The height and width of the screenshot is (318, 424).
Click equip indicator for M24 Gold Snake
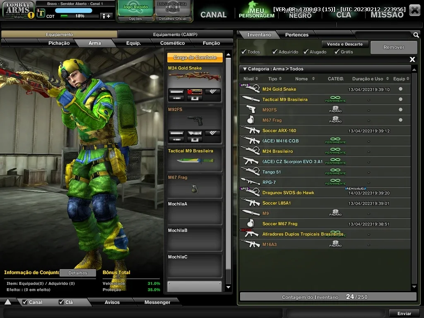[x=400, y=89]
